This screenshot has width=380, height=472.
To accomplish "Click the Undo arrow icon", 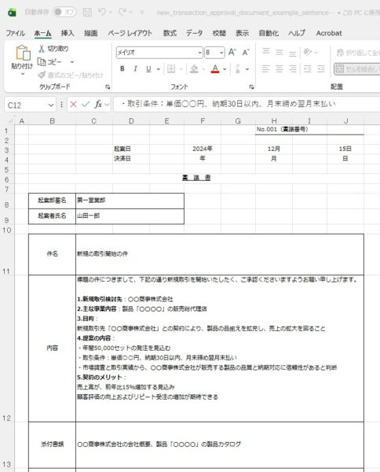I will (102, 12).
